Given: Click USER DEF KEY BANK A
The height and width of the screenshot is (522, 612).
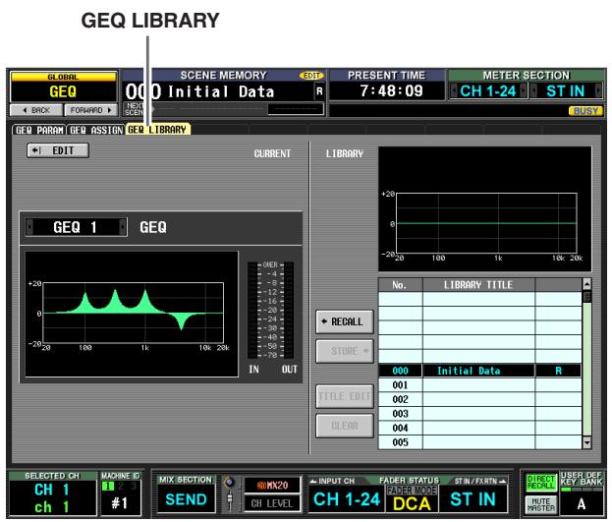Looking at the screenshot, I should pyautogui.click(x=582, y=503).
